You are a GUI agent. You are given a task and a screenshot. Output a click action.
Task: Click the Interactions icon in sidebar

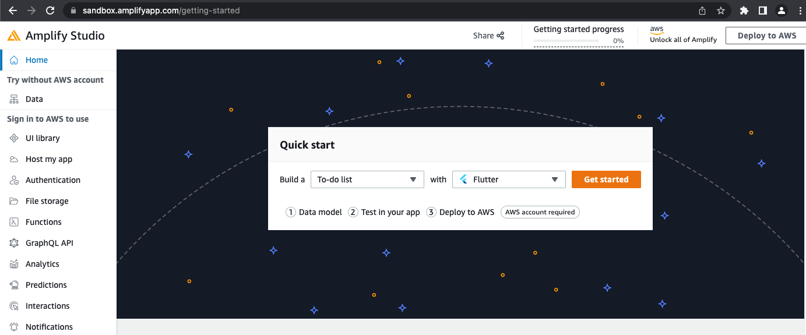coord(14,306)
